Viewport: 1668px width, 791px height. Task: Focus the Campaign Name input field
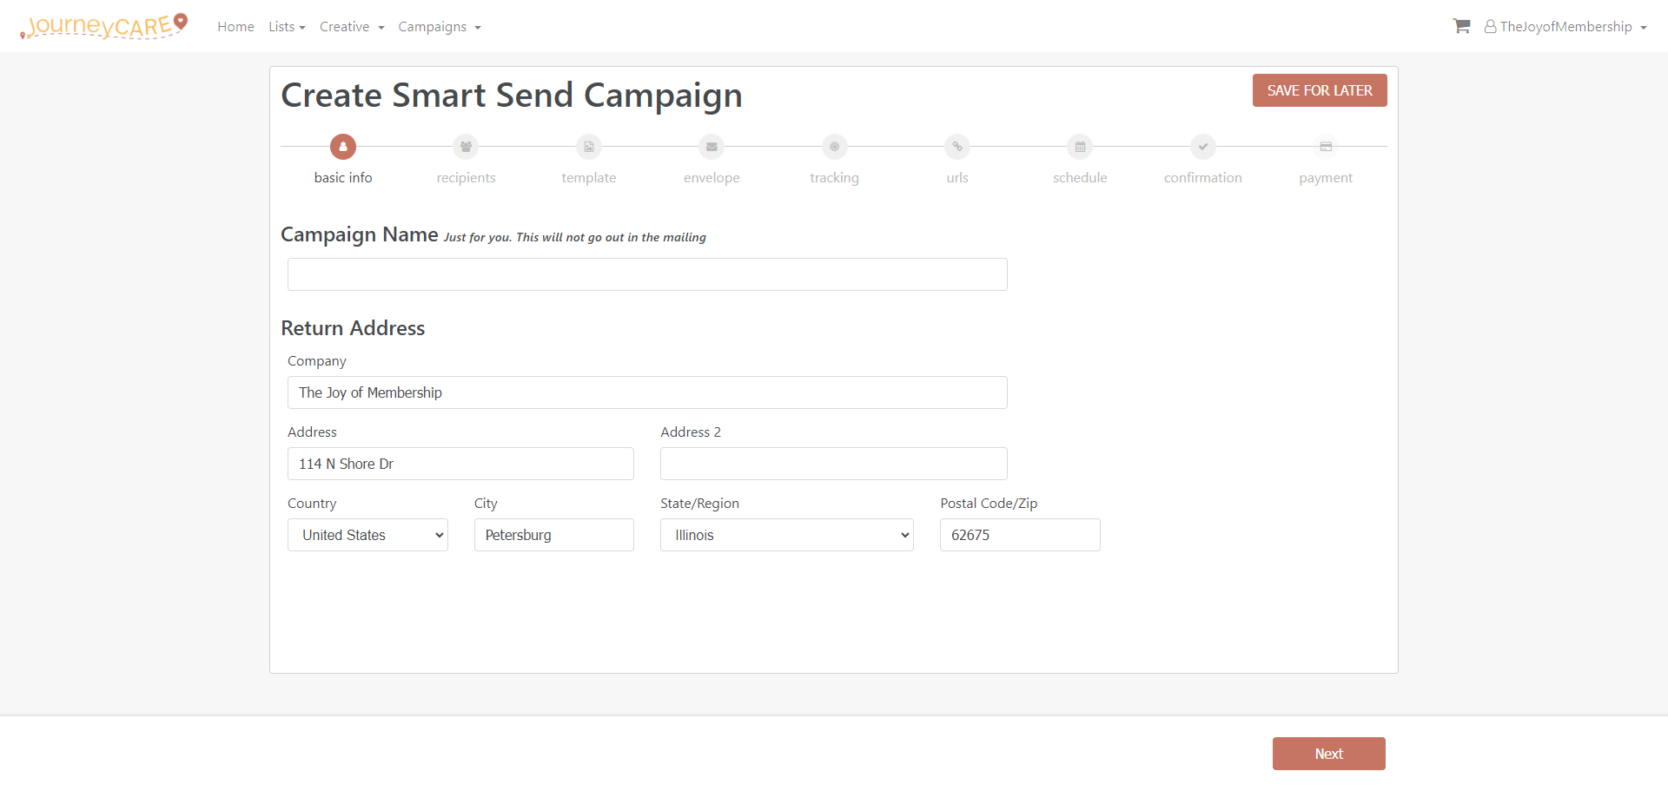[x=647, y=274]
